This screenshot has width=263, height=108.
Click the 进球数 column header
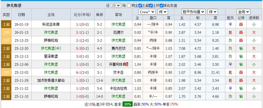254,18
